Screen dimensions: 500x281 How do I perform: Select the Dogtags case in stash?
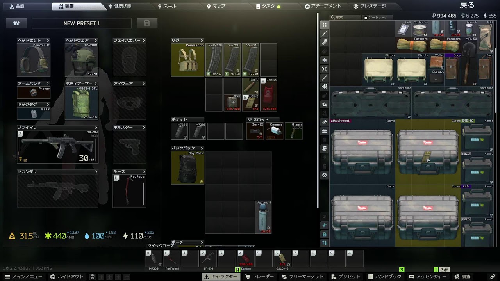(436, 78)
